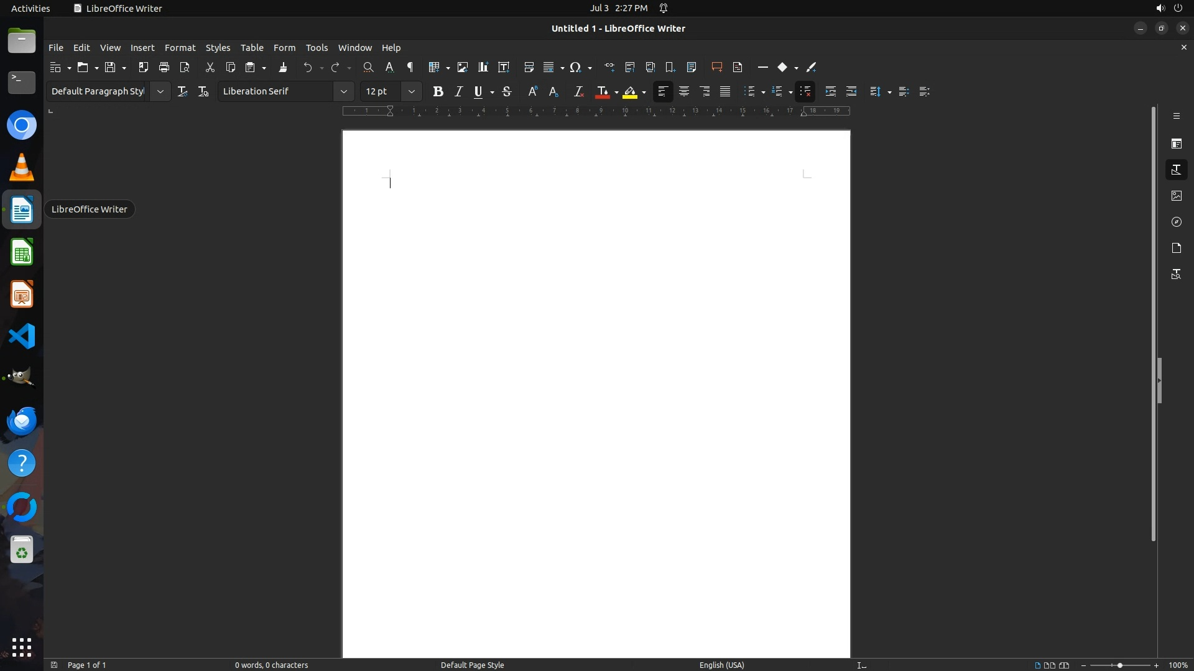Viewport: 1194px width, 671px height.
Task: Open the Tools menu
Action: tap(317, 48)
